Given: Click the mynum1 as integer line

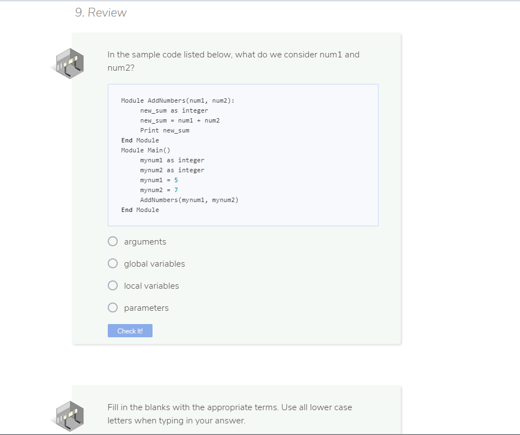Looking at the screenshot, I should (x=172, y=160).
